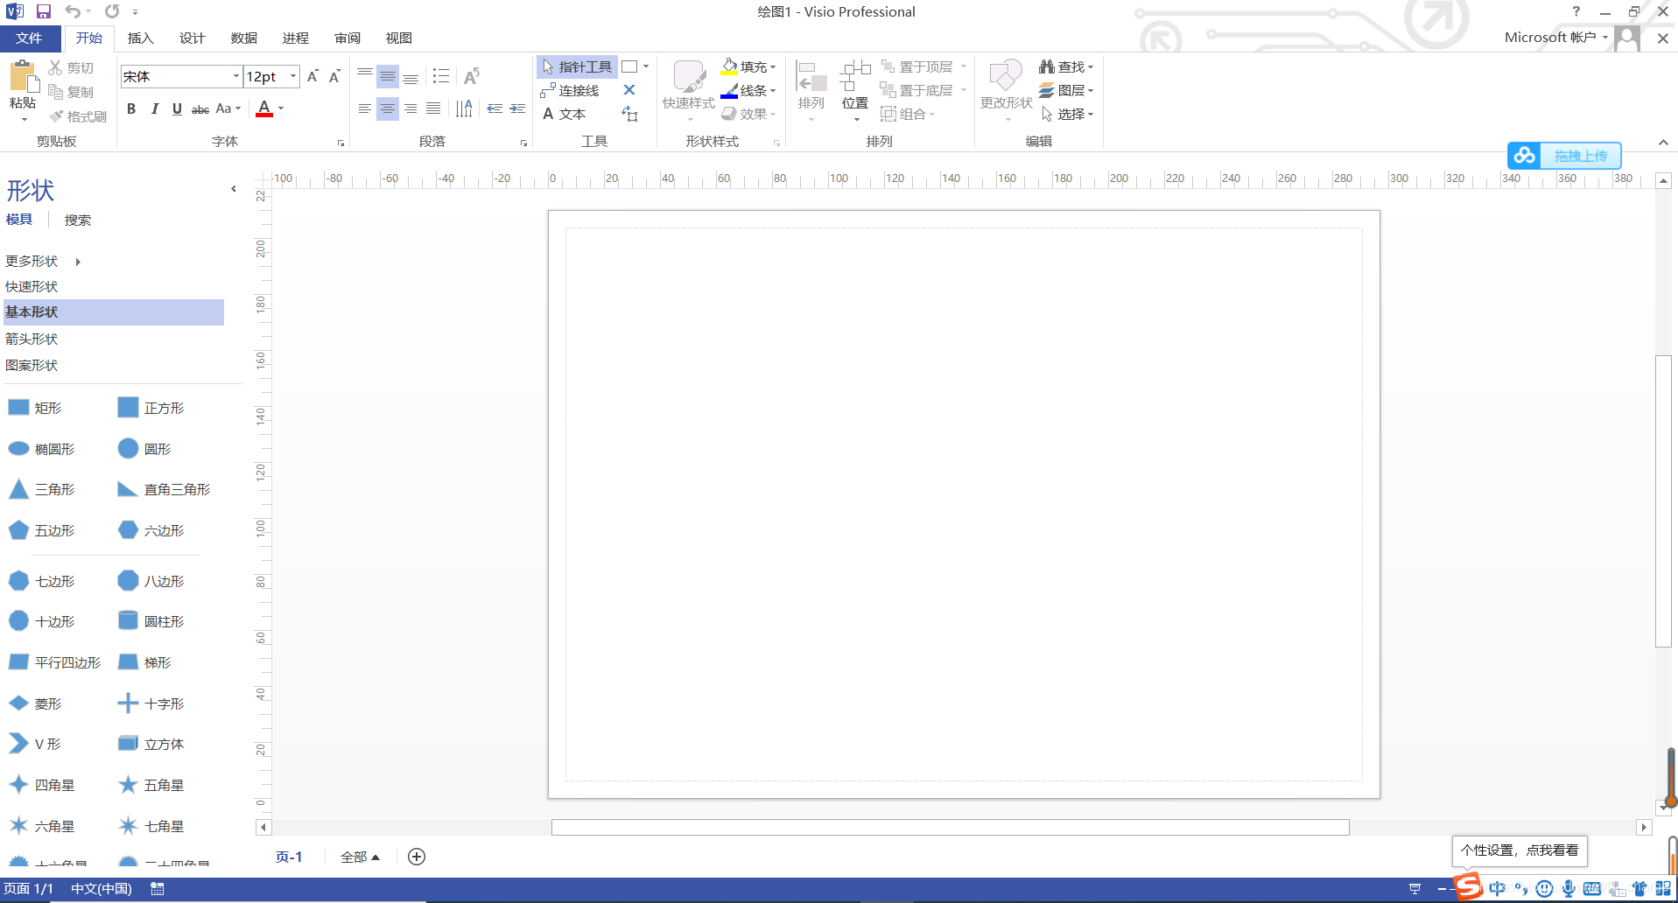
Task: Select the Rectangle (矩形) shape stencil
Action: 35,408
